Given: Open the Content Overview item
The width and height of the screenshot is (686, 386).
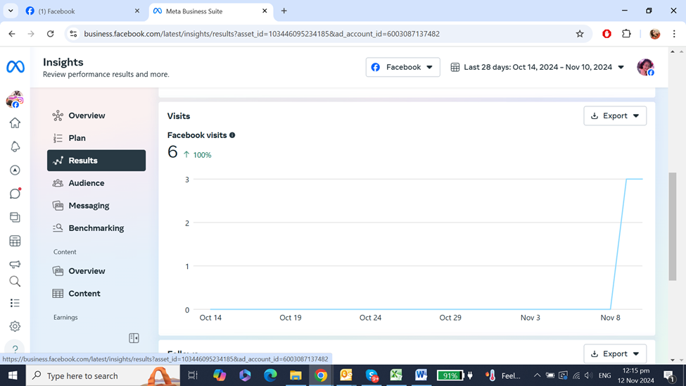Looking at the screenshot, I should (x=96, y=270).
